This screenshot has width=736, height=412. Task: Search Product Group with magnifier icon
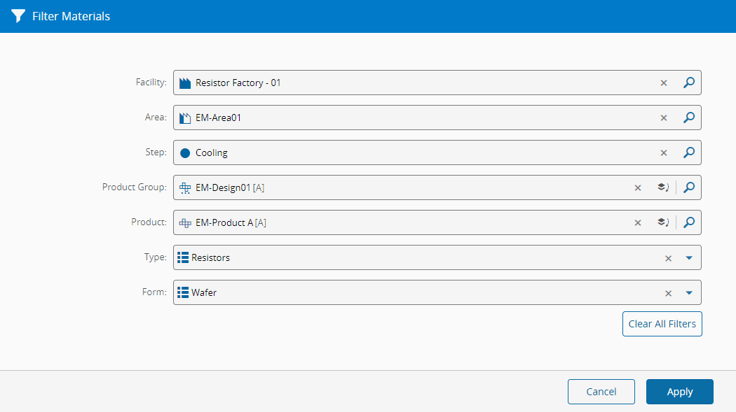coord(689,187)
